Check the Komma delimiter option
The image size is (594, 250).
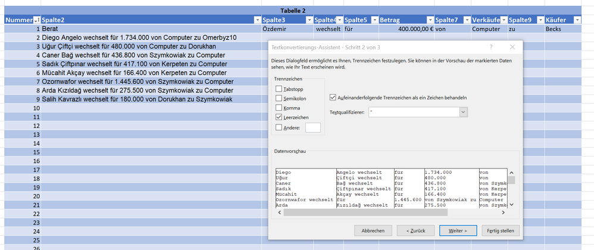click(x=279, y=108)
